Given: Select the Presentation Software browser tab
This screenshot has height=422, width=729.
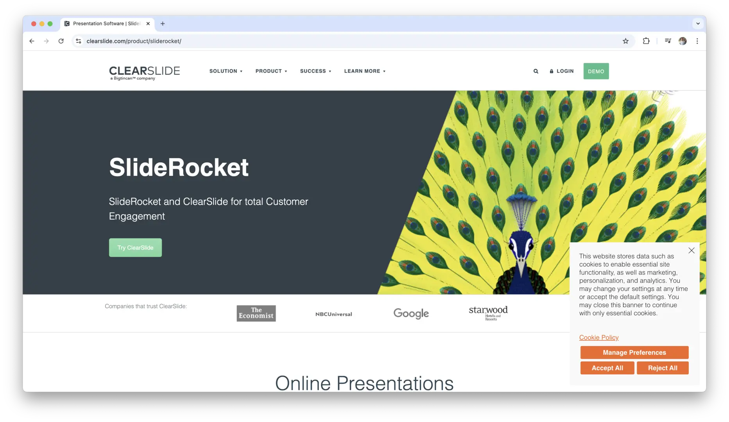Looking at the screenshot, I should pos(106,23).
